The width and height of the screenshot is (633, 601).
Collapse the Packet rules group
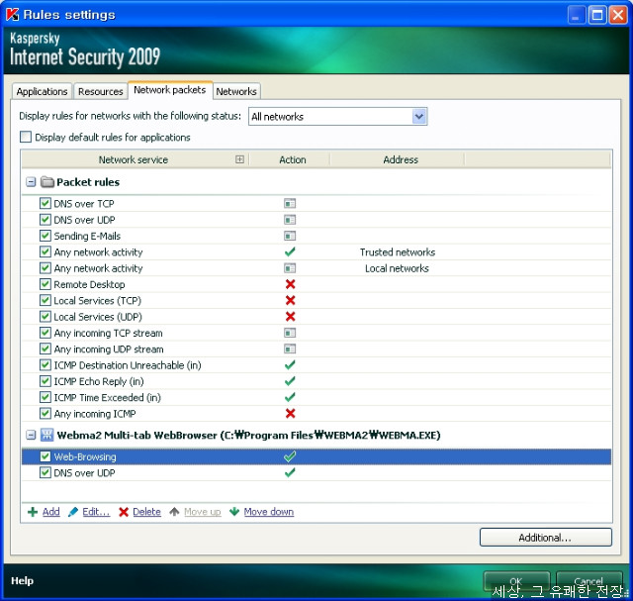pos(31,182)
